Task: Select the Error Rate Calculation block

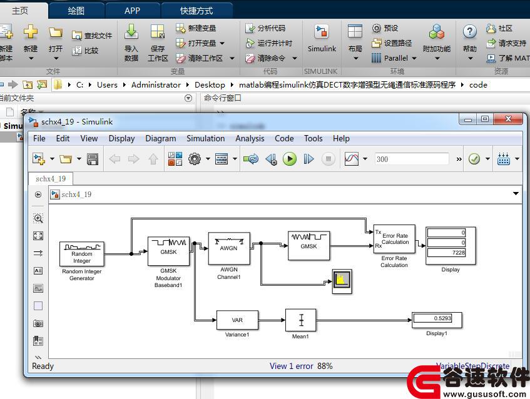Action: [394, 239]
